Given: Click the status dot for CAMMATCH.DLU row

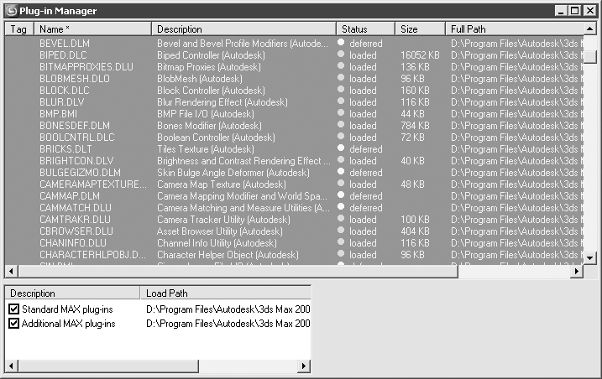Looking at the screenshot, I should tap(341, 207).
